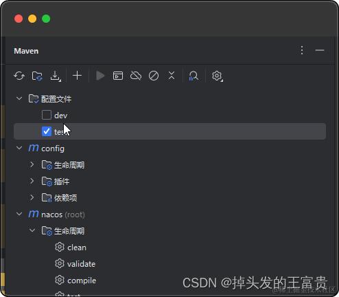
Task: Add Maven project with plus icon
Action: [x=77, y=76]
